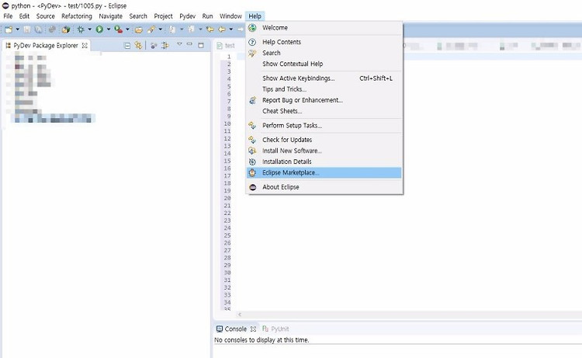Screen dimensions: 582x358
Task: Open the New dropdown arrow
Action: [17, 30]
